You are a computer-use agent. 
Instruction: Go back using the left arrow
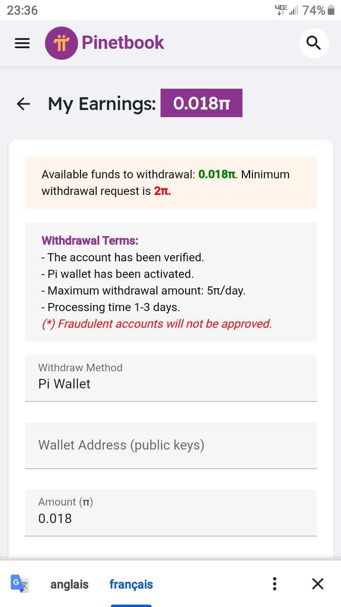pyautogui.click(x=23, y=104)
